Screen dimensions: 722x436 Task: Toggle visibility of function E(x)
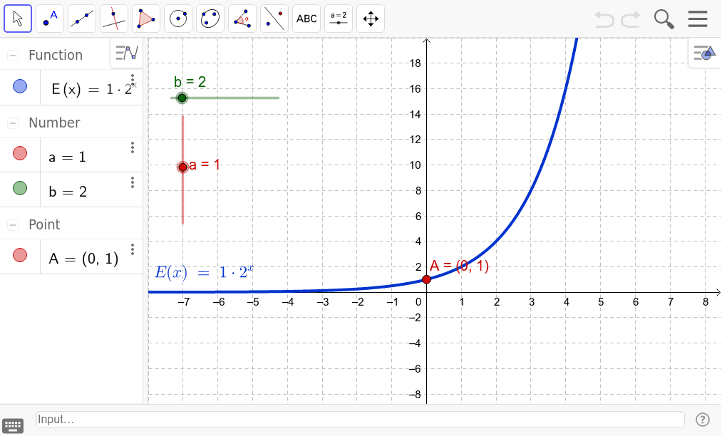tap(20, 86)
